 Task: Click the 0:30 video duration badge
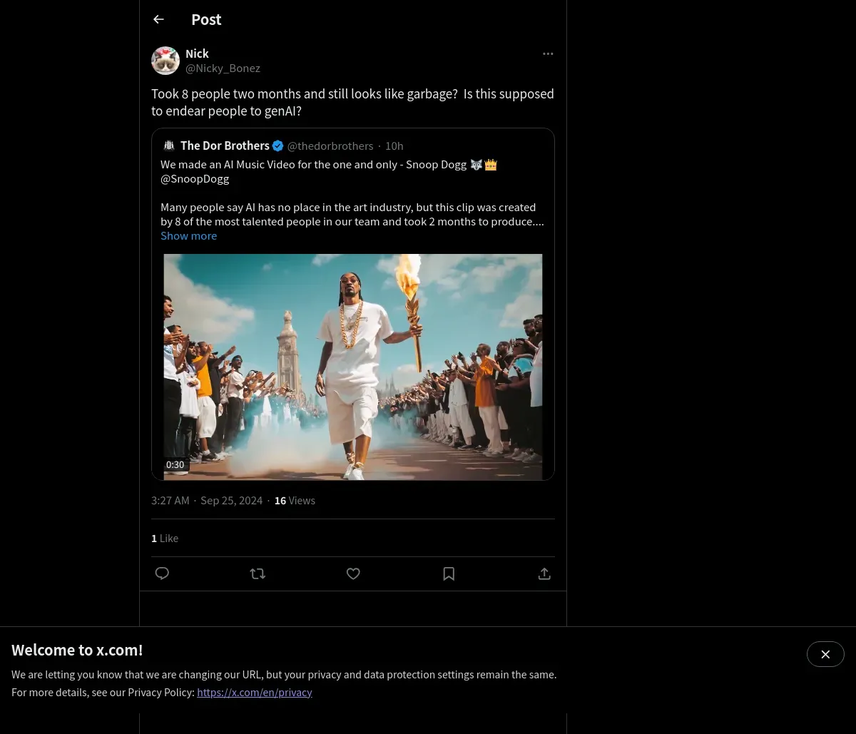(x=175, y=464)
